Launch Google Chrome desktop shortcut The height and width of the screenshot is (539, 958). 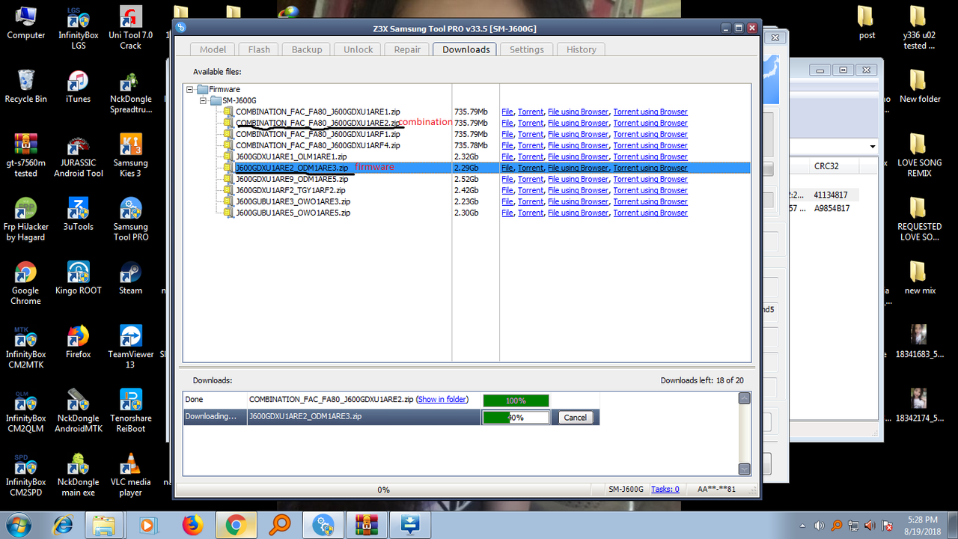25,283
